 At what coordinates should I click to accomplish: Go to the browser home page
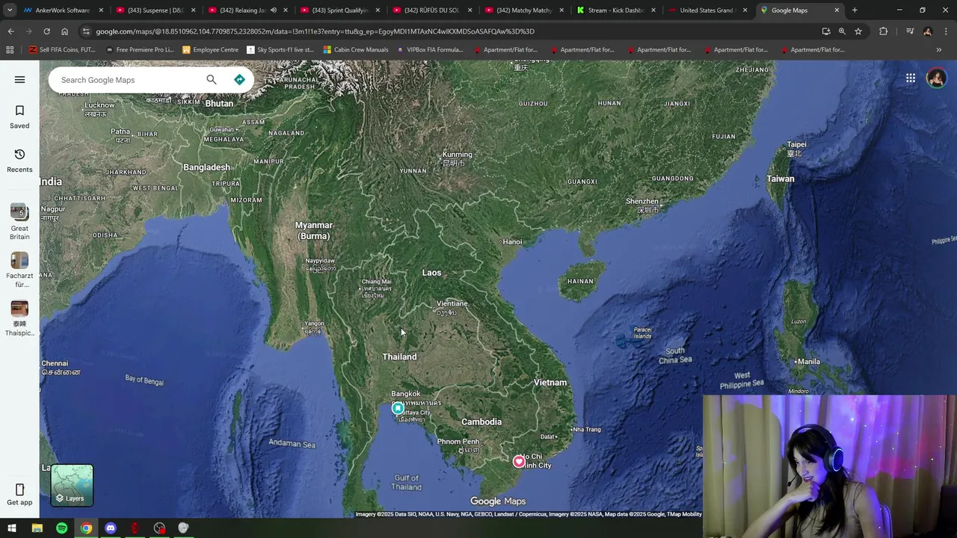(64, 31)
